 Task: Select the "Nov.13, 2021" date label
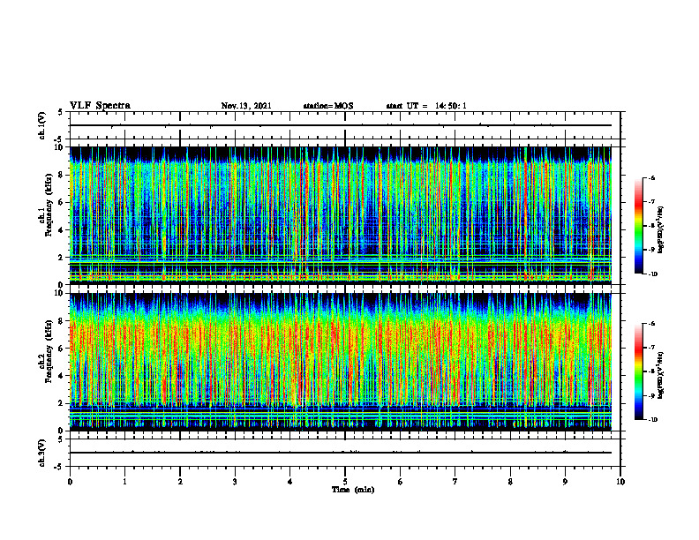point(246,106)
